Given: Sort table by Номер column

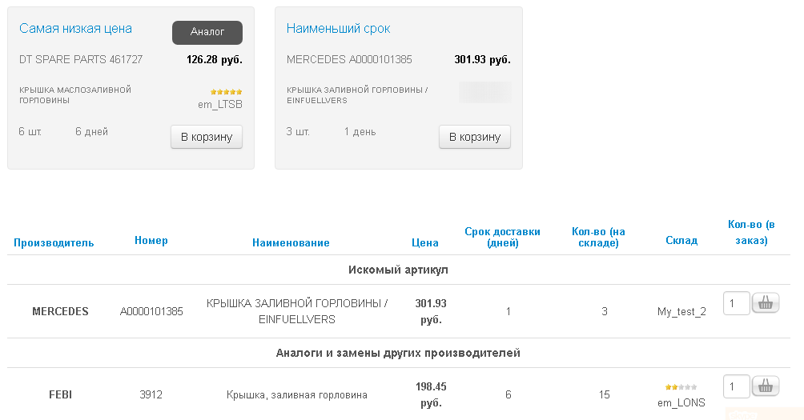Looking at the screenshot, I should [151, 240].
